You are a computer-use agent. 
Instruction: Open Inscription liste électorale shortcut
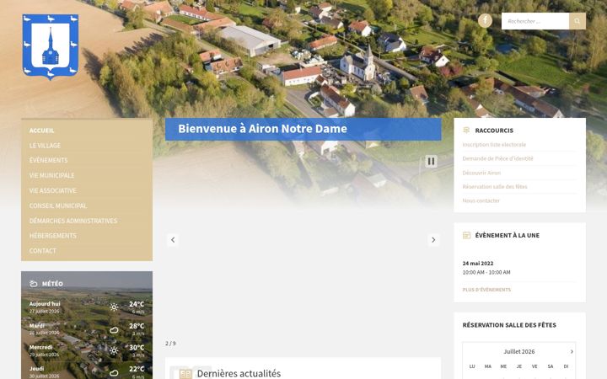[x=494, y=145]
